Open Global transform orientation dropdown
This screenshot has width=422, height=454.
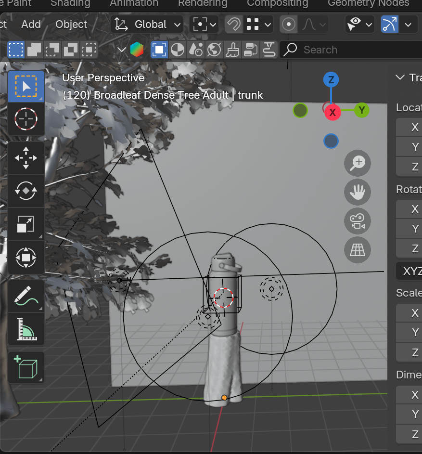pyautogui.click(x=147, y=24)
